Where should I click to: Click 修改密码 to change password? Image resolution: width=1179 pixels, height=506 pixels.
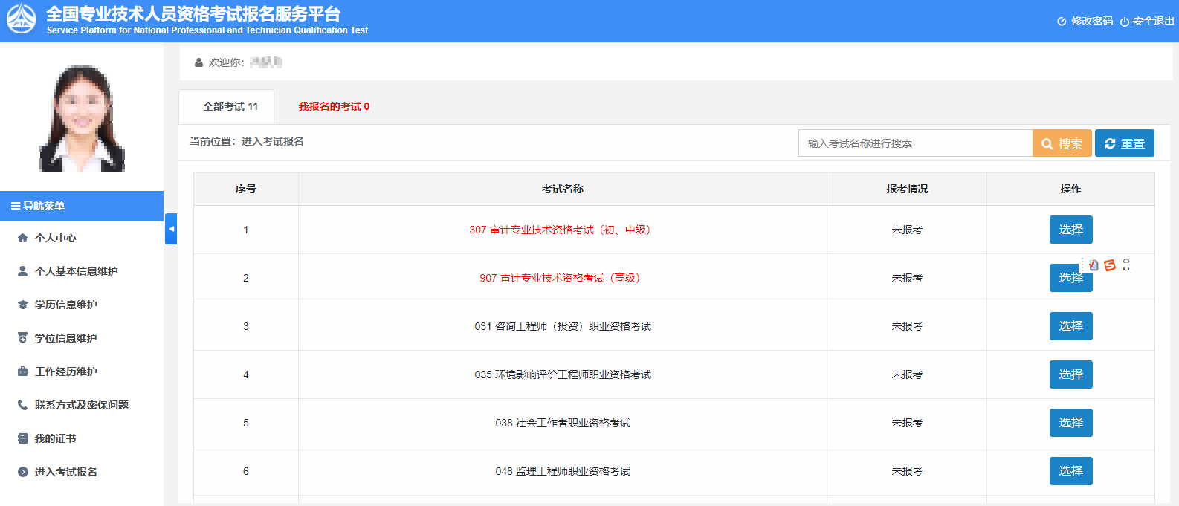(x=1085, y=22)
